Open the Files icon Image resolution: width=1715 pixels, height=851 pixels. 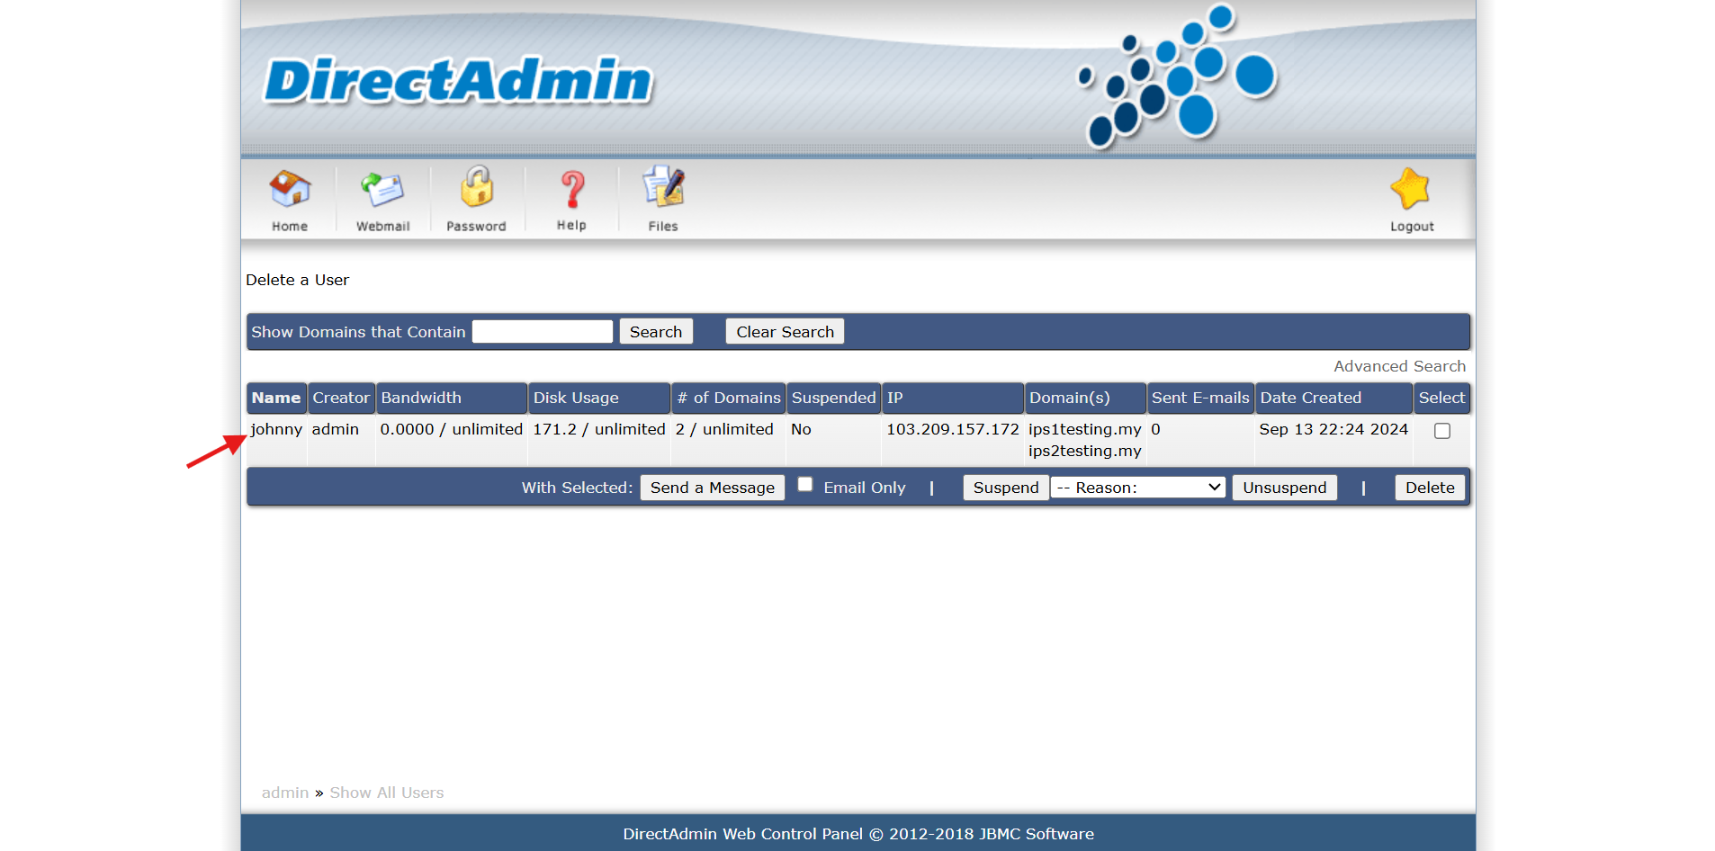coord(663,200)
